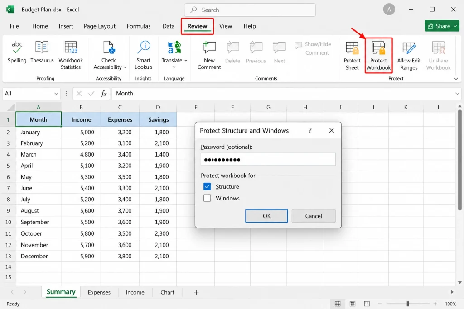Check the Windows checkbox

(x=207, y=198)
